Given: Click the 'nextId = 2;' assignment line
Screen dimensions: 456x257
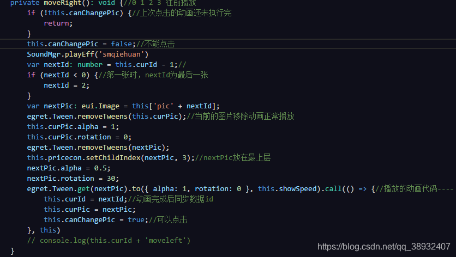Looking at the screenshot, I should click(67, 85).
